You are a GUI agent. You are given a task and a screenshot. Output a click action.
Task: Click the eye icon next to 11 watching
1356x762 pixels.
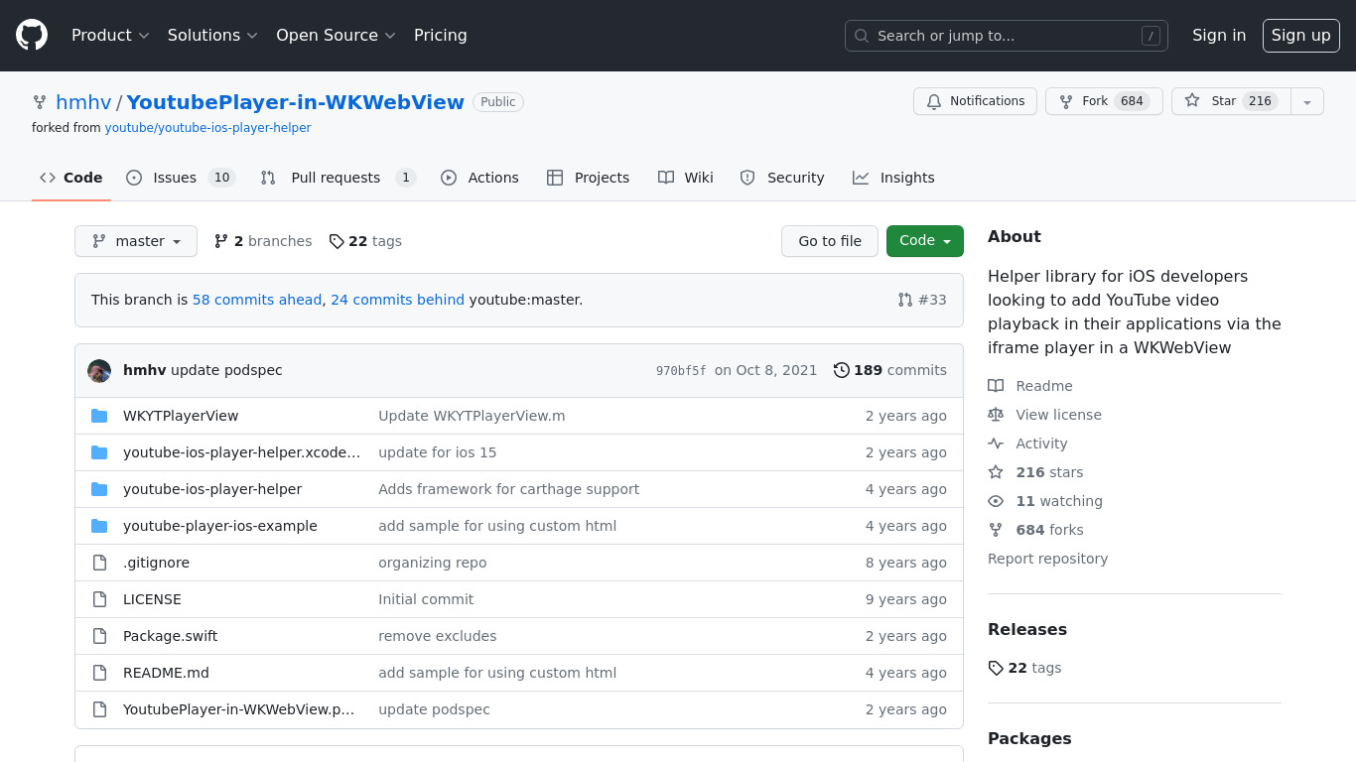coord(996,501)
